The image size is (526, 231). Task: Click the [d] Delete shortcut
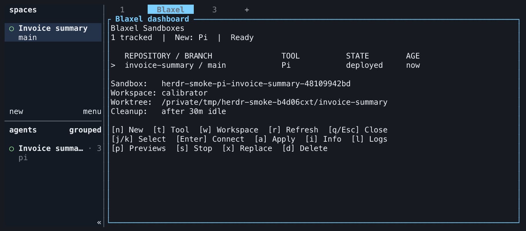pos(305,149)
